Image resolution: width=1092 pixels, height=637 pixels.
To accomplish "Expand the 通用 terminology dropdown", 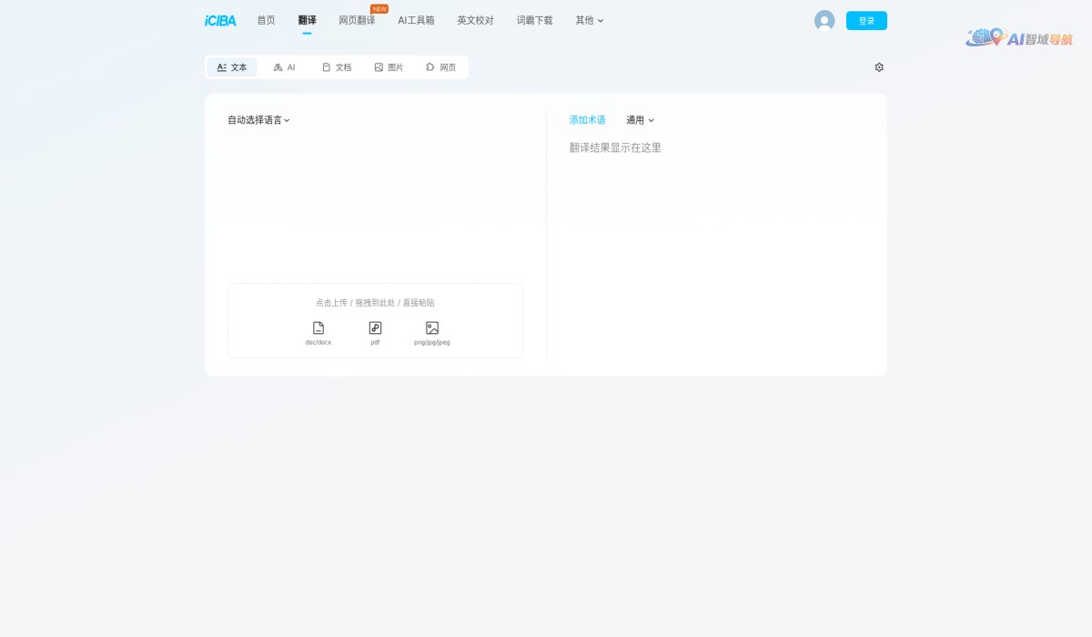I will click(x=638, y=119).
